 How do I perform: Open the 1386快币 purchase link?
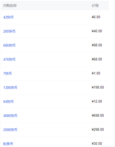click(x=10, y=88)
